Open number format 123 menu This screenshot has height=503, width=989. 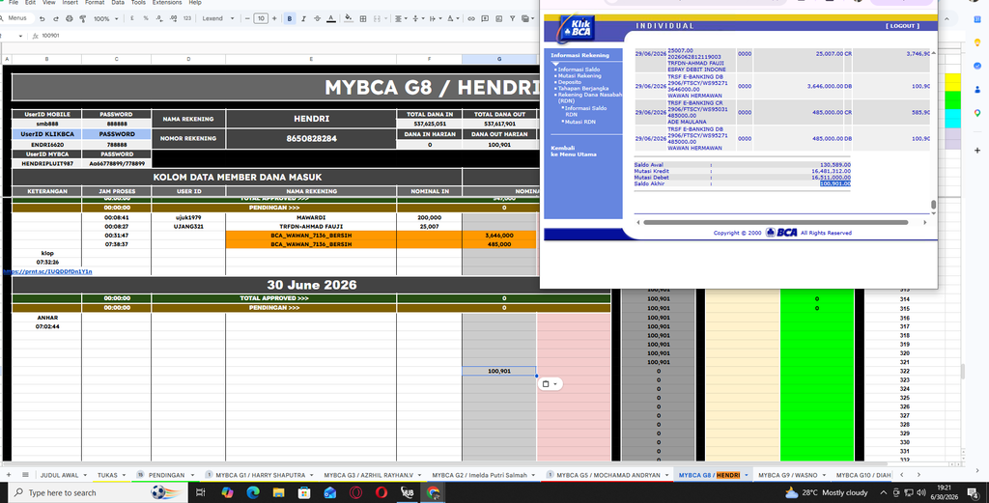pyautogui.click(x=186, y=19)
